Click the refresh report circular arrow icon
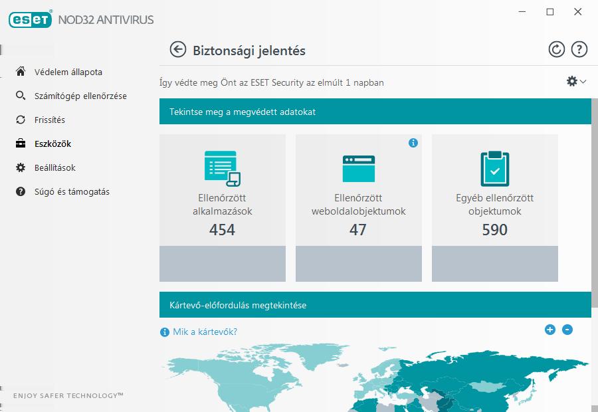 click(556, 50)
